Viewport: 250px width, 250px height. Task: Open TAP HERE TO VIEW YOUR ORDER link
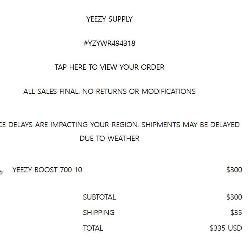109,67
